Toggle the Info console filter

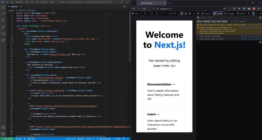click(219, 21)
